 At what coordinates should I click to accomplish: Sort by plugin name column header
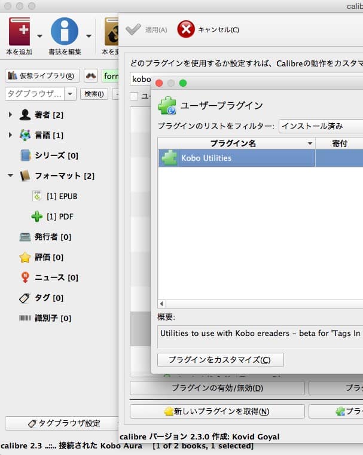pos(236,143)
